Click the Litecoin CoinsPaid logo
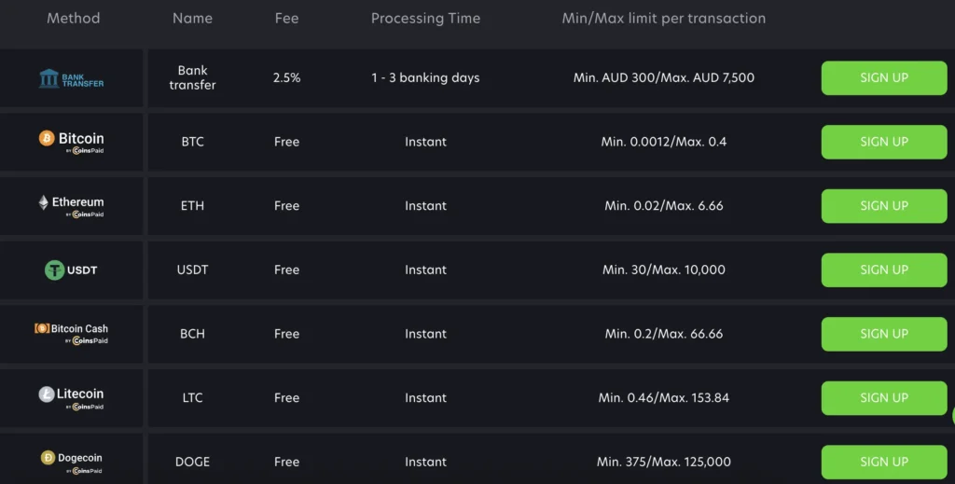Viewport: 955px width, 484px height. pos(71,398)
